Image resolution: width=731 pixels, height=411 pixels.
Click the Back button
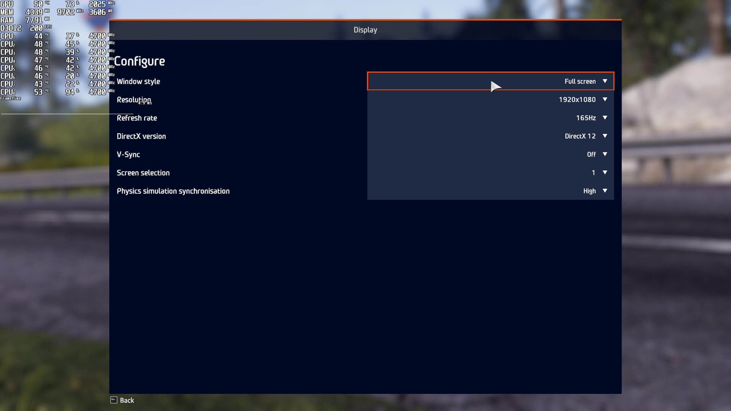(127, 400)
